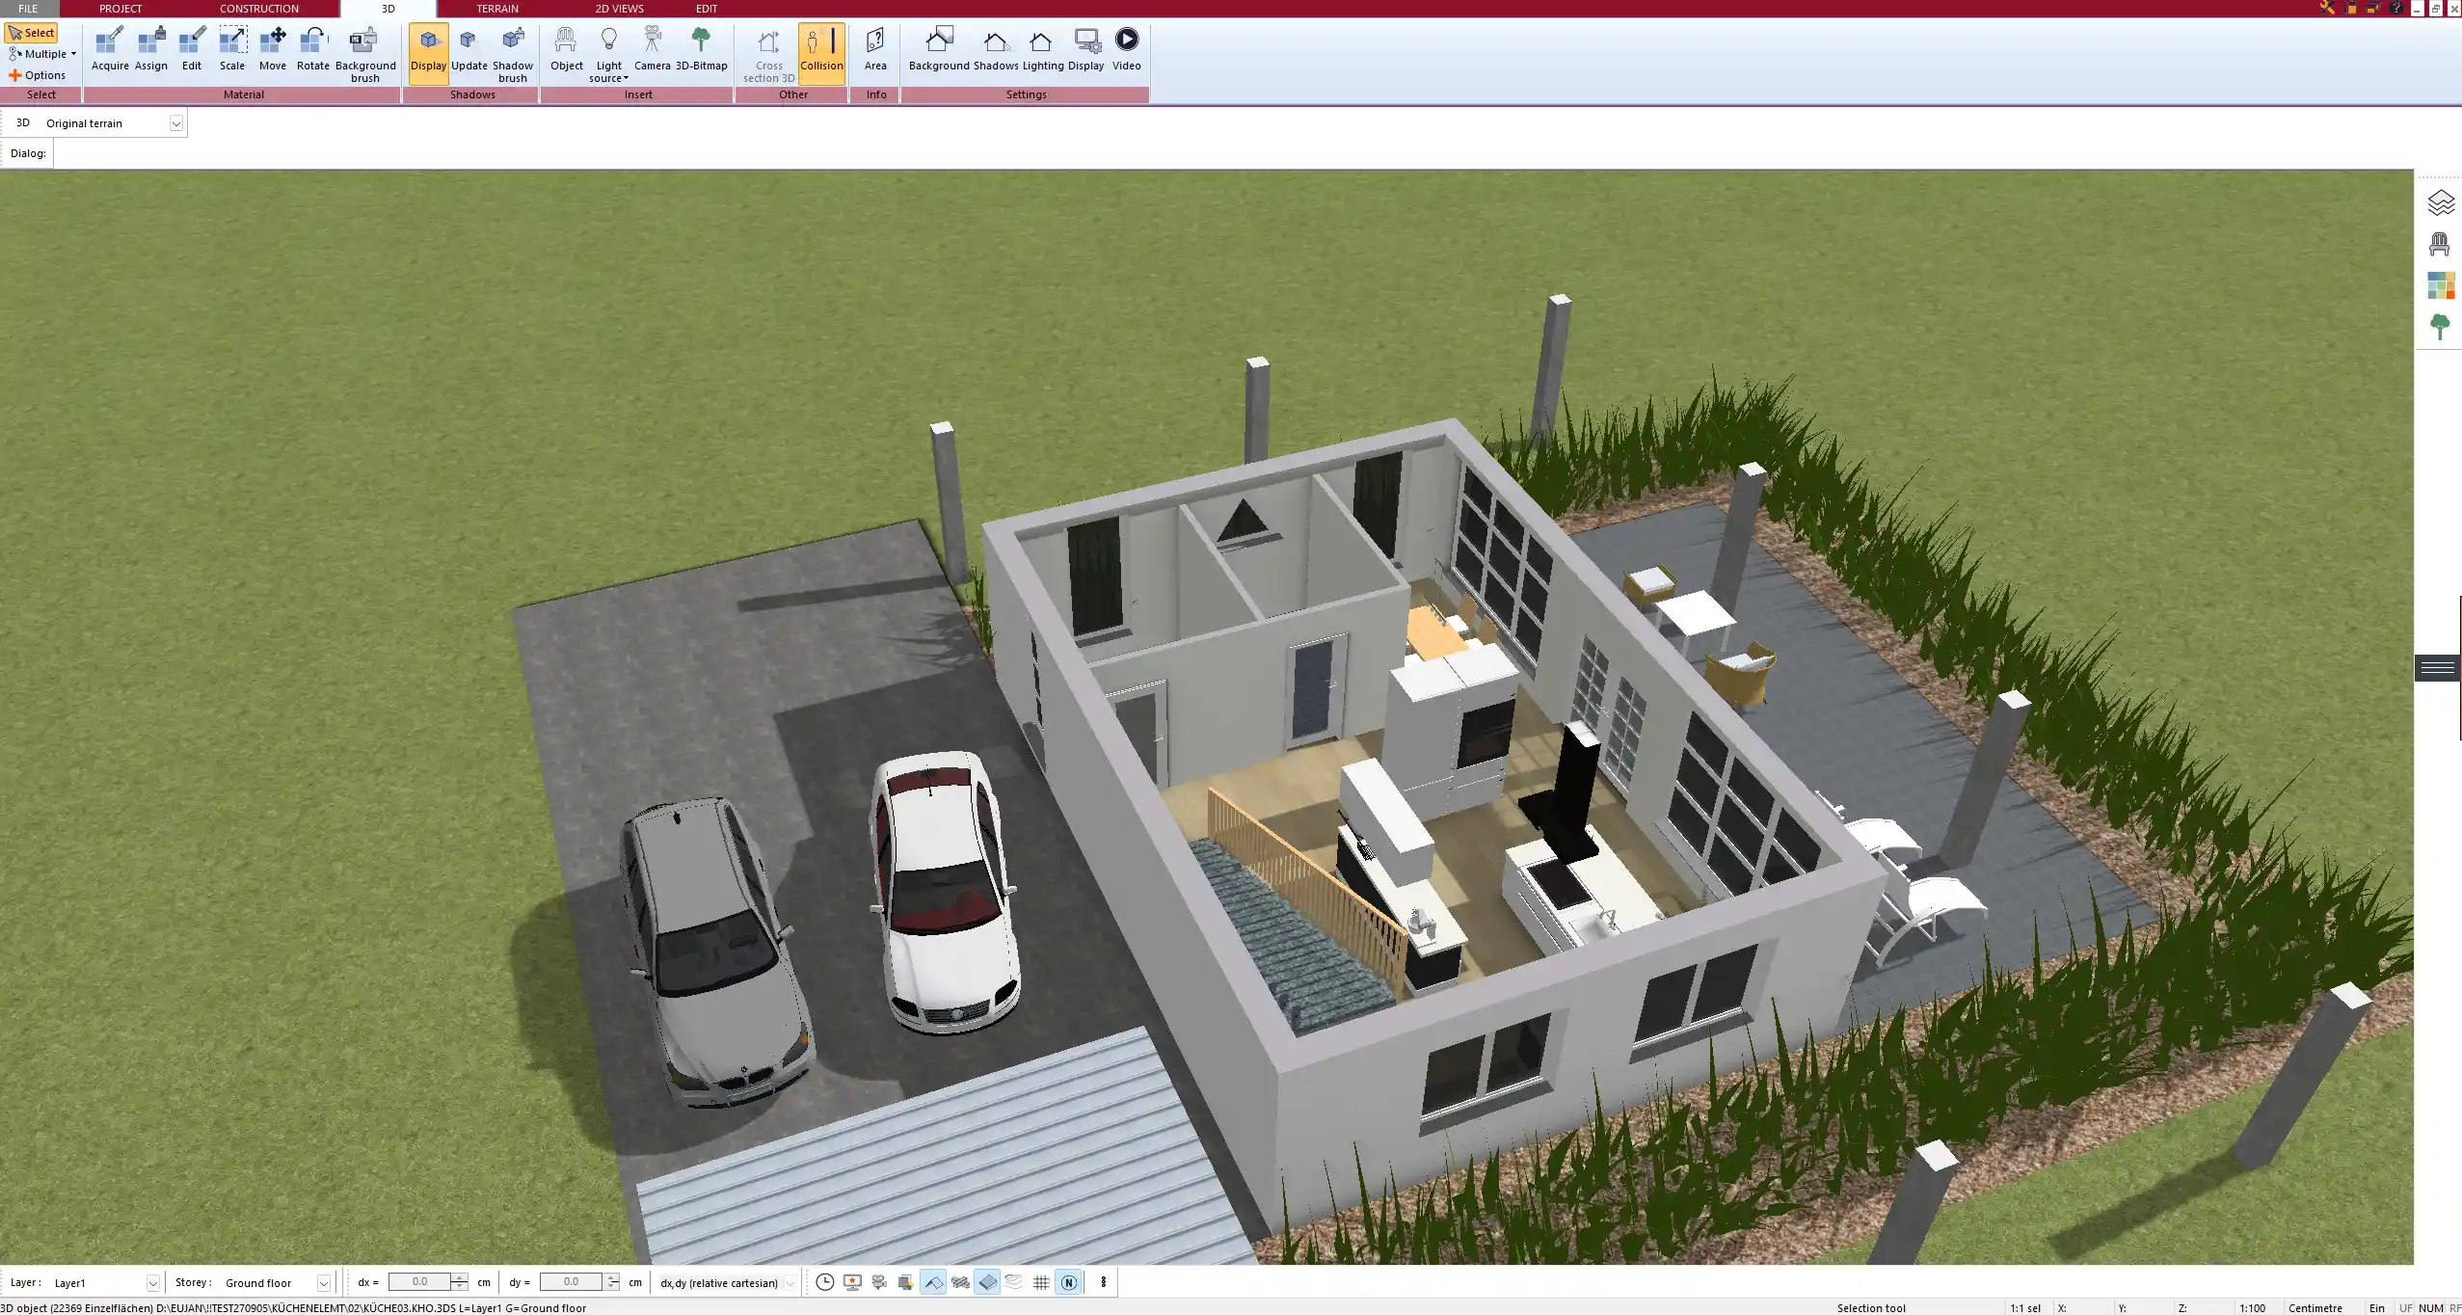2462x1315 pixels.
Task: Switch to the TERRAIN tab
Action: [x=497, y=9]
